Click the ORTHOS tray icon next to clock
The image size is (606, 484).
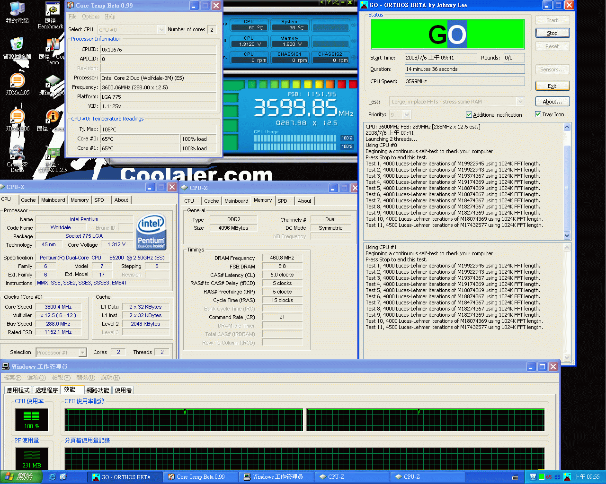pyautogui.click(x=567, y=477)
